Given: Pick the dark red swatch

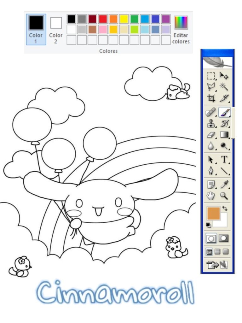Looking at the screenshot, I should (x=92, y=19).
